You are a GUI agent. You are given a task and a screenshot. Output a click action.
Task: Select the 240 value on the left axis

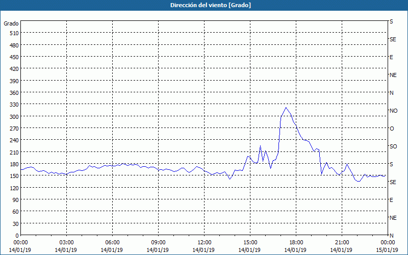pyautogui.click(x=14, y=140)
